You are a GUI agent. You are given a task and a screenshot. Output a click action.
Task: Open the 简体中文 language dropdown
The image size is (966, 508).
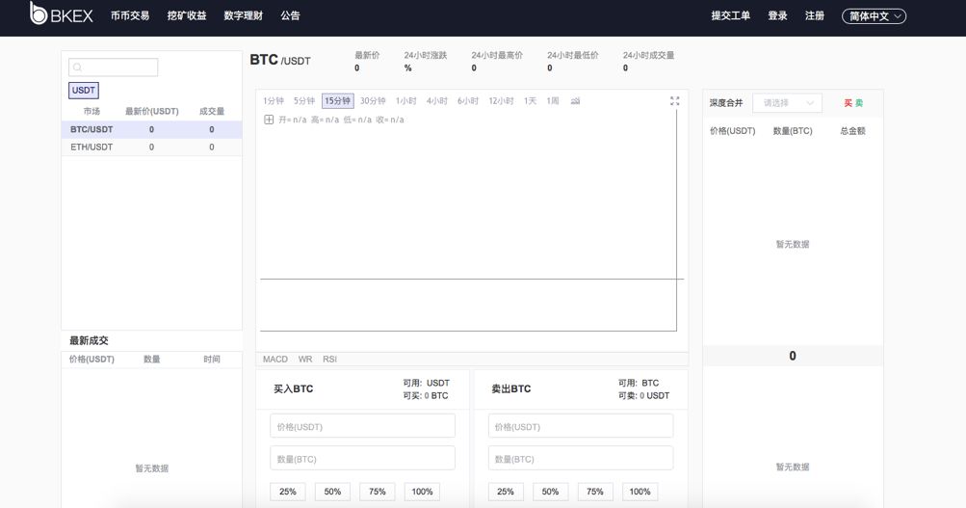(874, 16)
